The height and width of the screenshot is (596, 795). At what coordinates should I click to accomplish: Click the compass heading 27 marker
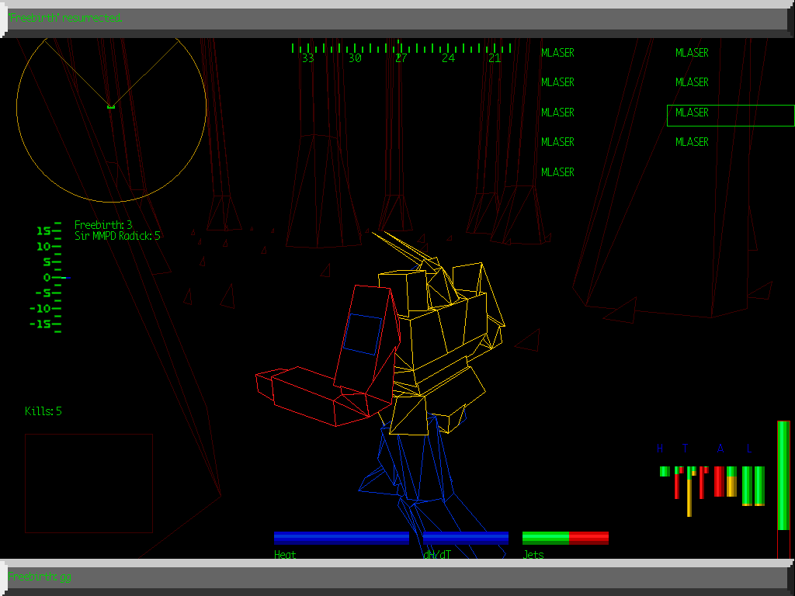[401, 57]
